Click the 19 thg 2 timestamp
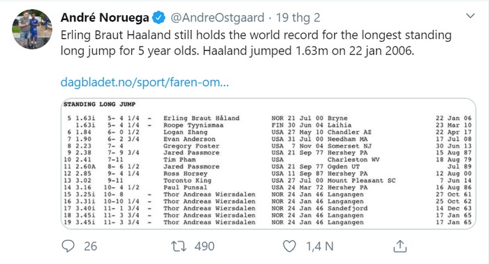Viewport: 489px width, 264px height. click(x=298, y=17)
